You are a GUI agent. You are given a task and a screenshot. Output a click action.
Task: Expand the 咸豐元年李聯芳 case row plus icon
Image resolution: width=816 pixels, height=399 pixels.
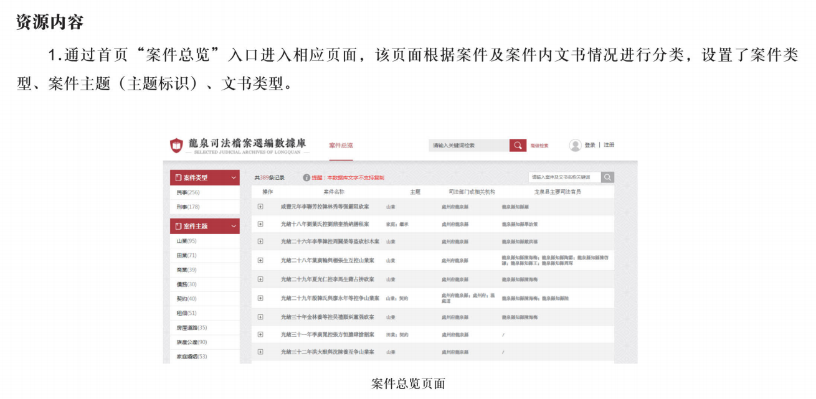point(260,206)
